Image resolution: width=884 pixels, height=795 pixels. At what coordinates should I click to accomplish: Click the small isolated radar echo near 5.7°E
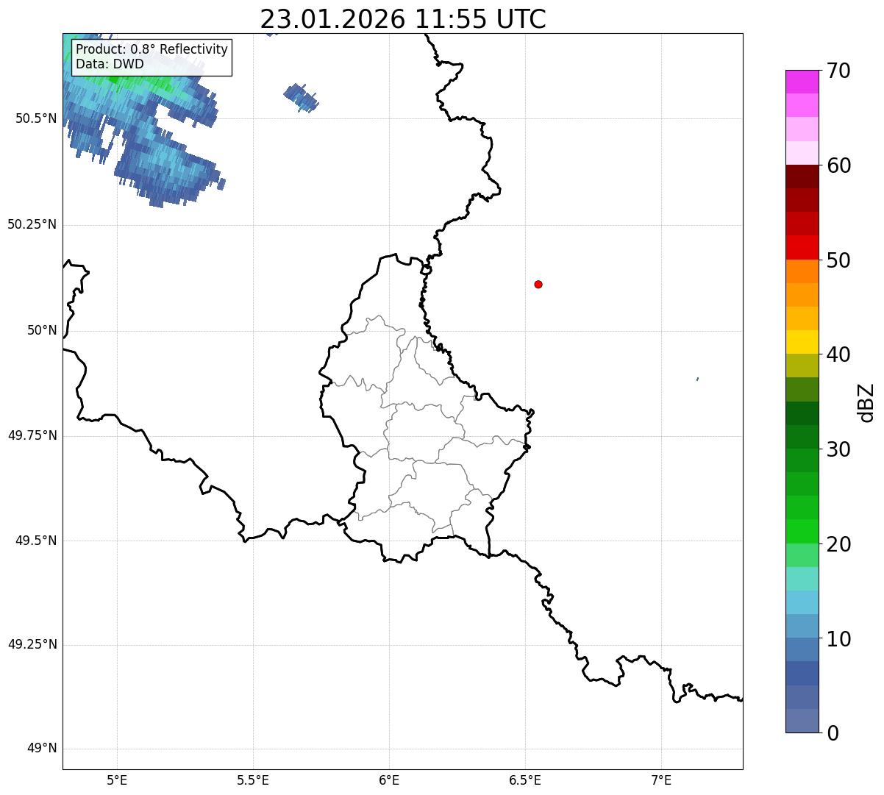(301, 97)
